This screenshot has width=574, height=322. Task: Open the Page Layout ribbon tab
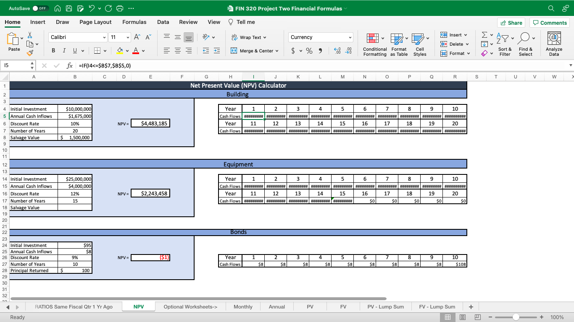click(95, 22)
